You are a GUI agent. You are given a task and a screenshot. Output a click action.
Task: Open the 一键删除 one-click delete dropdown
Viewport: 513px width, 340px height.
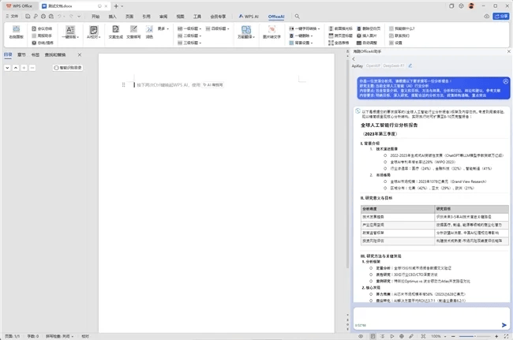301,35
